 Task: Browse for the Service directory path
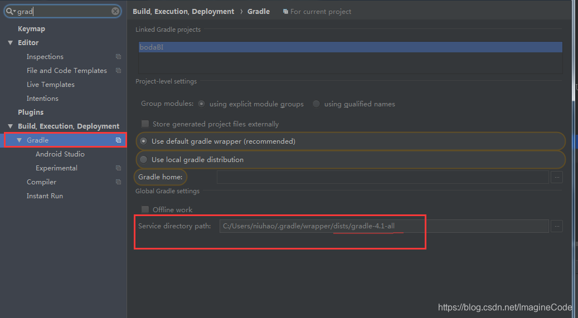557,226
